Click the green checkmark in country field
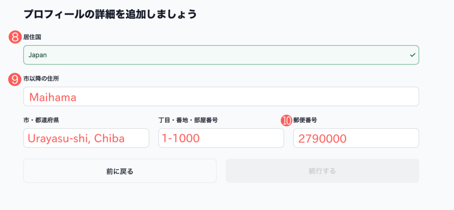 point(413,55)
